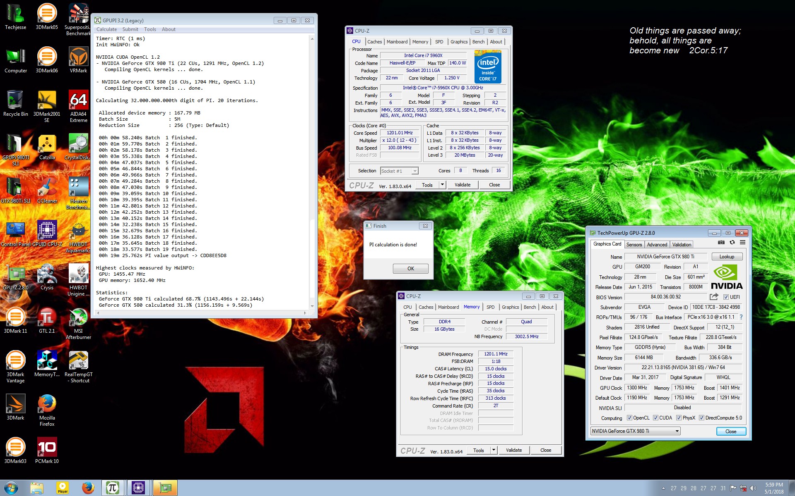Open Sensors tab in GPU-Z
Viewport: 795px width, 496px height.
(634, 245)
